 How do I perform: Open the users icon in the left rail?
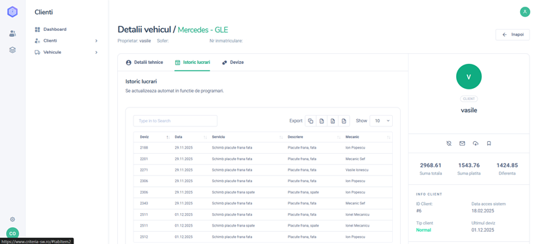pos(12,34)
